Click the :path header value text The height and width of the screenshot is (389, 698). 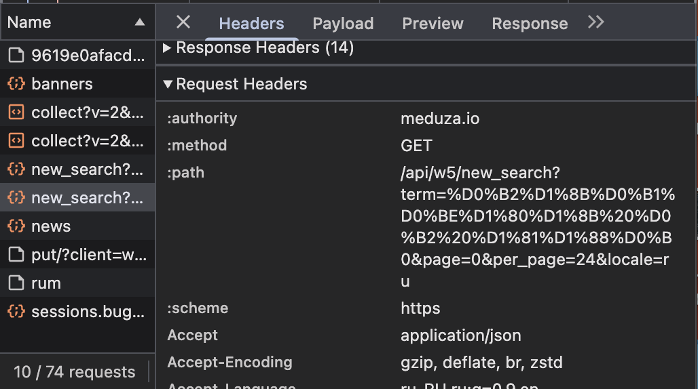coord(538,227)
